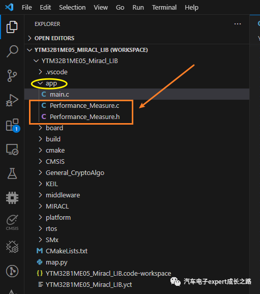Open the Help menu
Screen dimensions: 260x294
point(191,8)
